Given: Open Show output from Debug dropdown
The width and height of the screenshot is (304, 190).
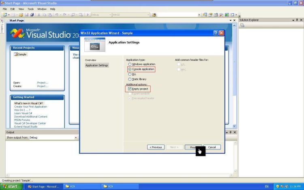Looking at the screenshot, I should pyautogui.click(x=76, y=137).
